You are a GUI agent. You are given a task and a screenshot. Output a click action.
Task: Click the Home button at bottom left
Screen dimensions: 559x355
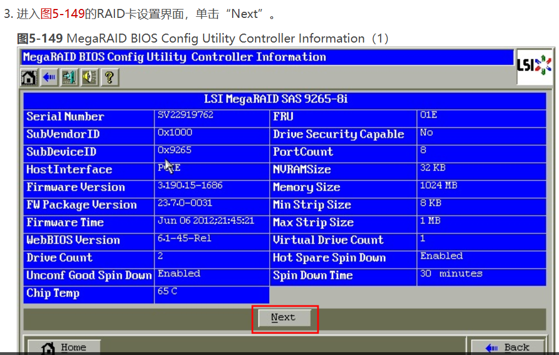coord(64,347)
